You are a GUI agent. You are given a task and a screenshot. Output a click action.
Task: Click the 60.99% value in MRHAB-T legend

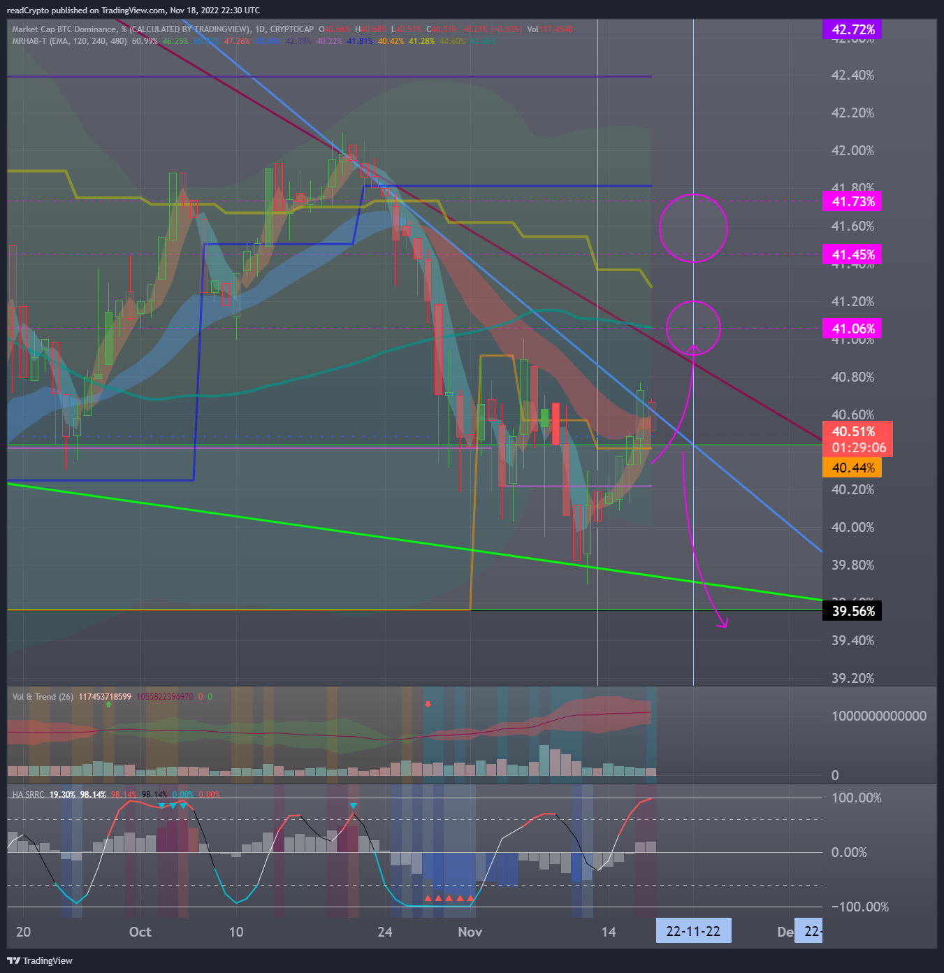[x=145, y=41]
